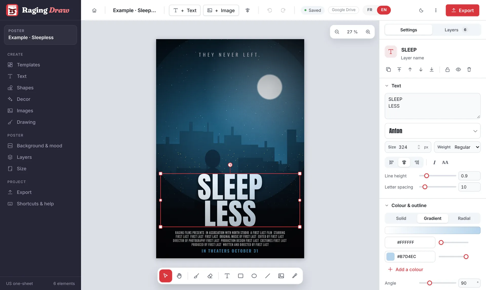Activate the hand pan tool
The width and height of the screenshot is (486, 290).
(x=179, y=276)
